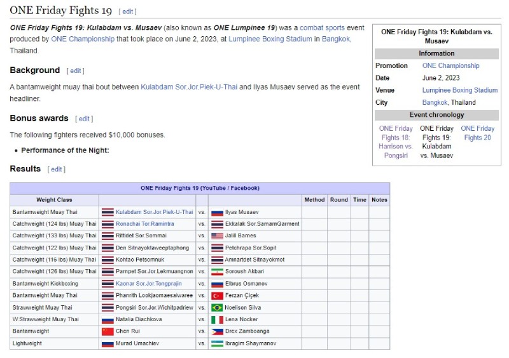Click the Italy flag beside Lena Nocker
Viewport: 509px width, 358px height.
[217, 319]
